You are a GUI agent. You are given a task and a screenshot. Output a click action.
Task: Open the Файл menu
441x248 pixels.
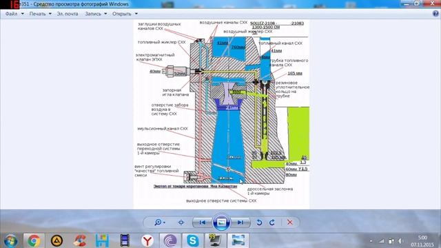tap(11, 14)
